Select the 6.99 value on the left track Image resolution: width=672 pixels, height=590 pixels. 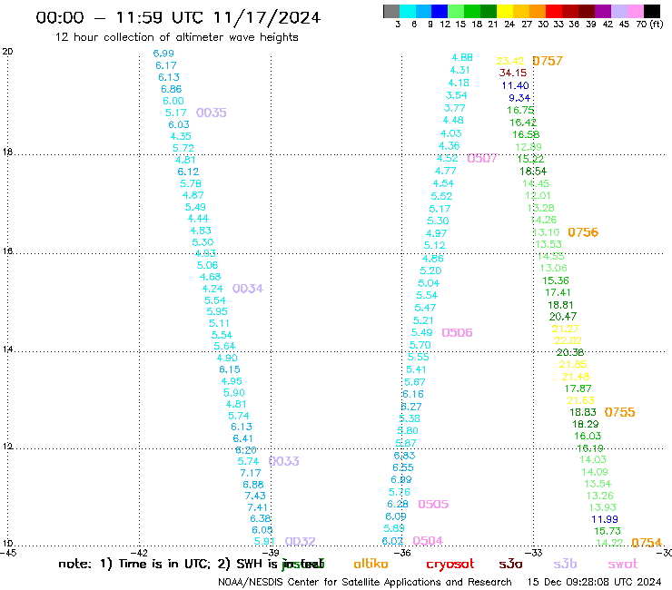click(x=163, y=54)
